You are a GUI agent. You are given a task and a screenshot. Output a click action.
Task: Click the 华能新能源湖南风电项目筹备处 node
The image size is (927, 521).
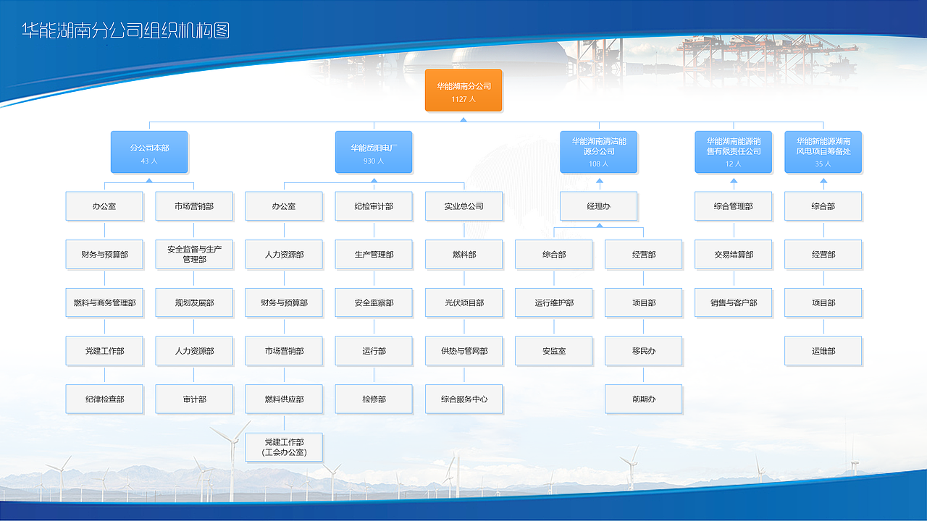coord(823,152)
